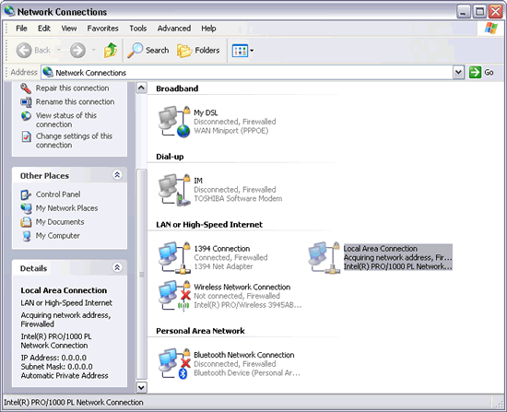Click the My Documents folder icon

pos(26,222)
